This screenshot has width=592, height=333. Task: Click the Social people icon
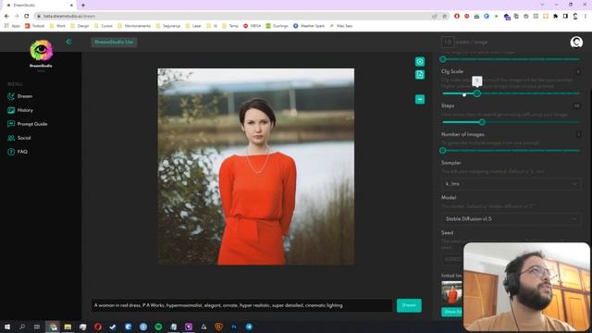point(11,138)
